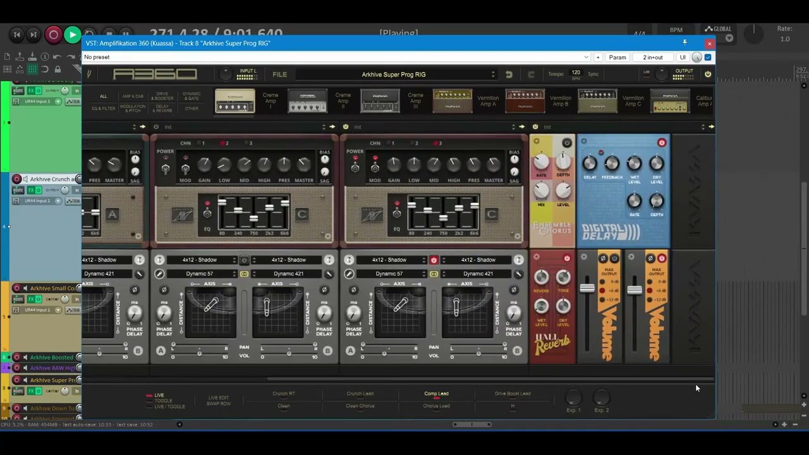The height and width of the screenshot is (455, 809).
Task: Click the plugin undo arrow icon
Action: 509,75
